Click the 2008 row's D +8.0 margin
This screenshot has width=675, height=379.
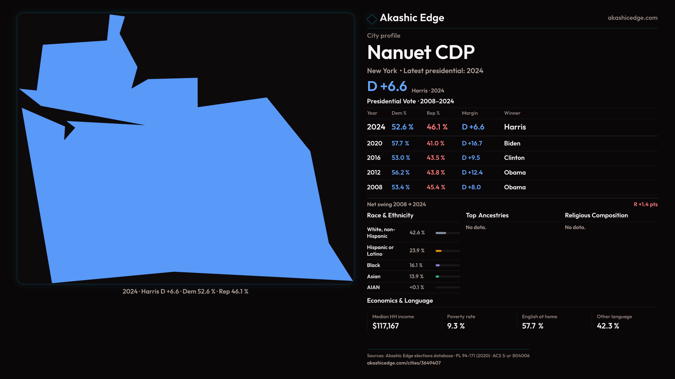[471, 187]
